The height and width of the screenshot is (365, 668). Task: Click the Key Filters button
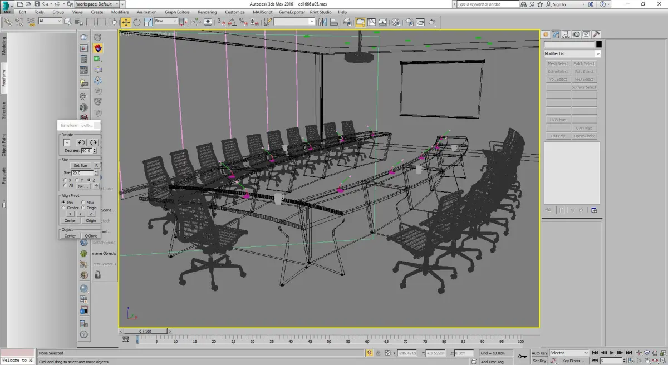[573, 361]
